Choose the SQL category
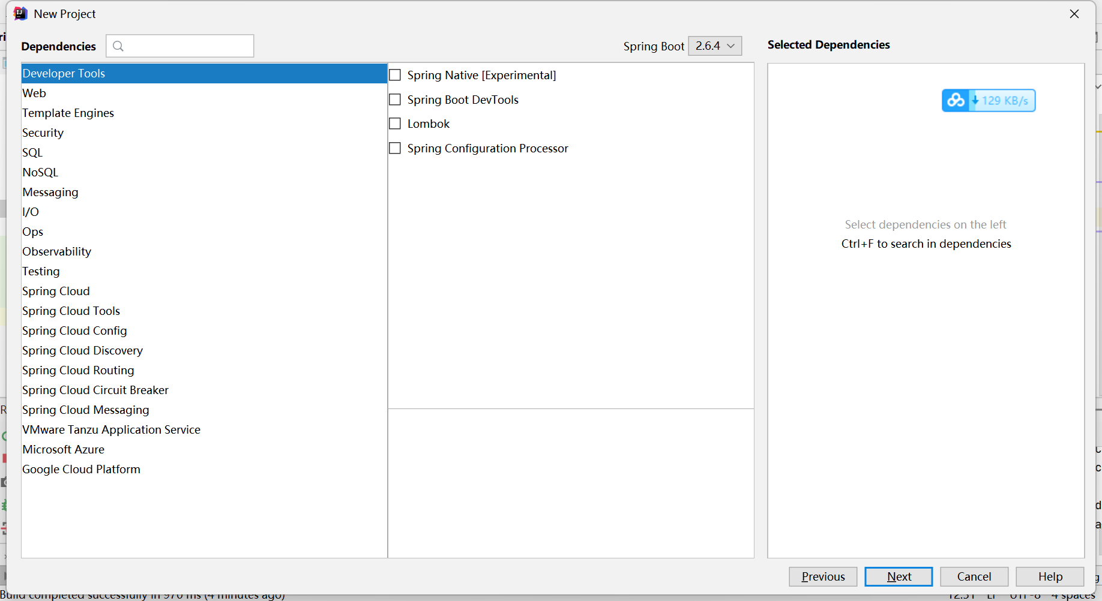This screenshot has width=1102, height=601. coord(204,152)
